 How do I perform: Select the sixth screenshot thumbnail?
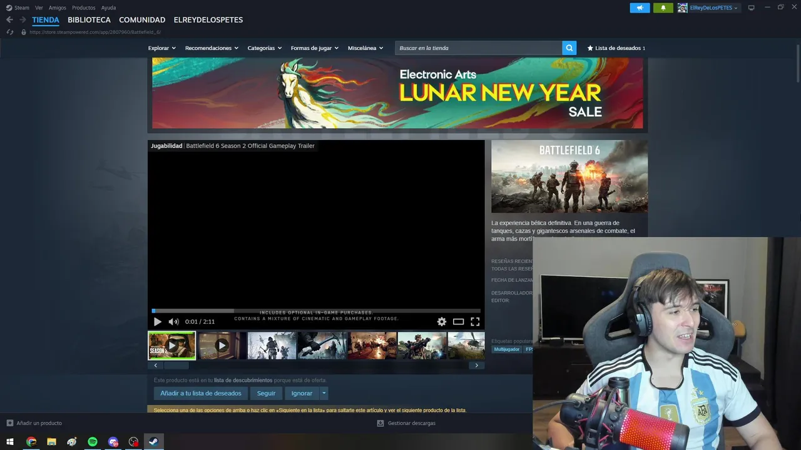[422, 346]
